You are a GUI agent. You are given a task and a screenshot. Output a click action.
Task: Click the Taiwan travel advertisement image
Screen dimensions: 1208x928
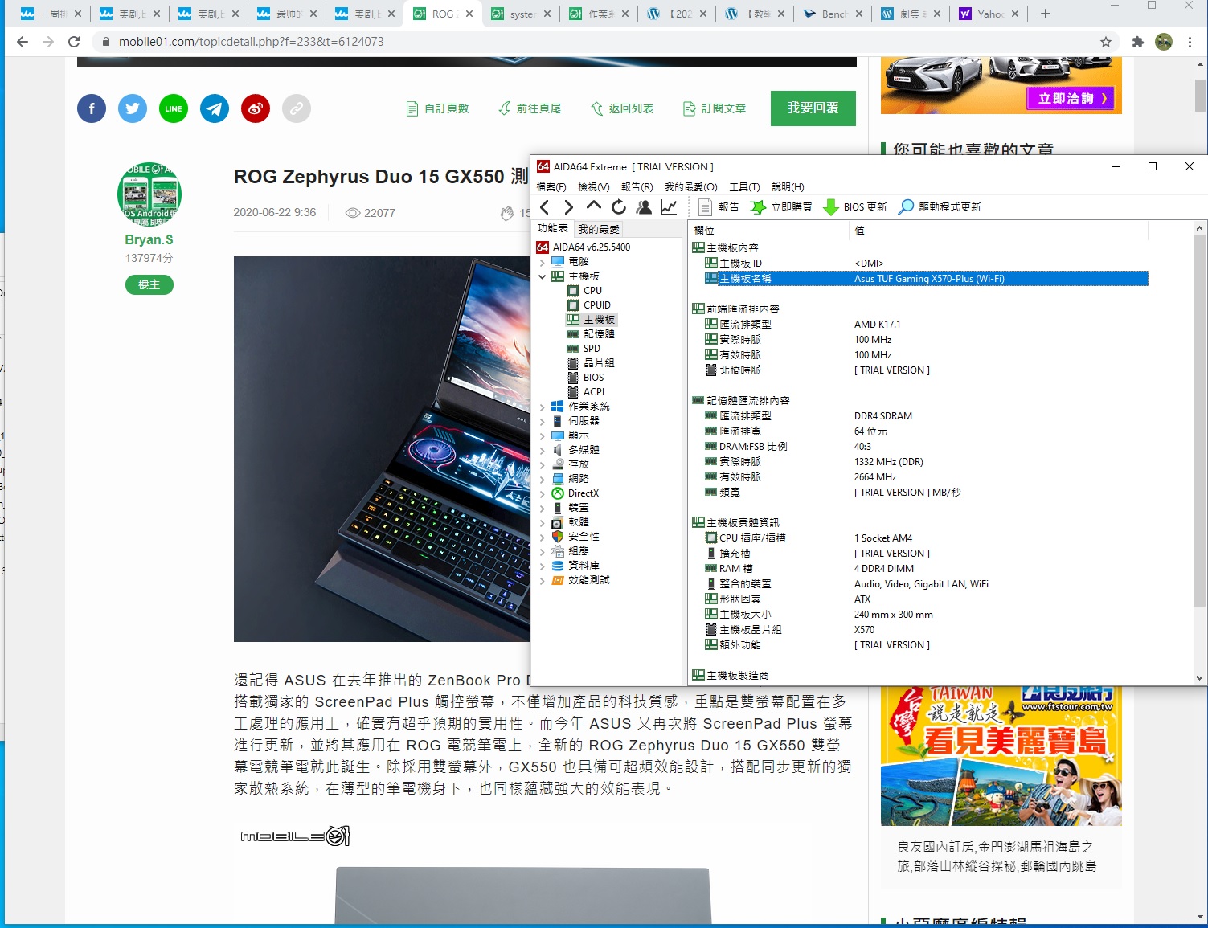[1001, 755]
